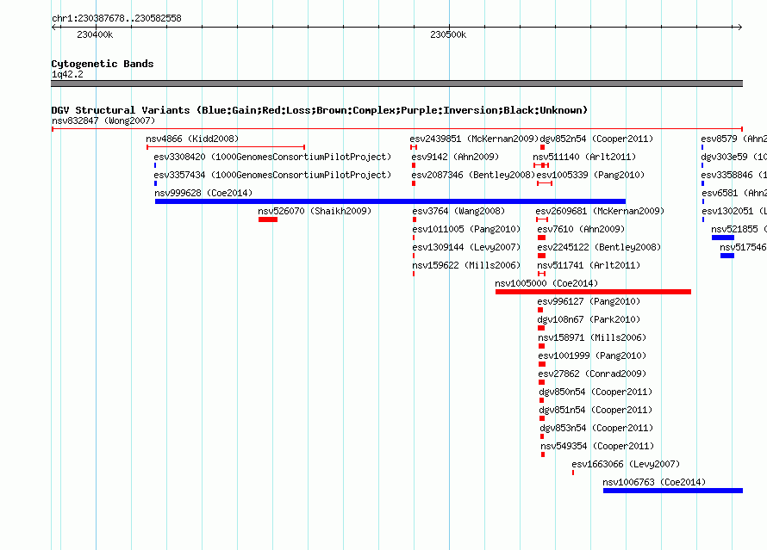The image size is (767, 550).
Task: Click nsv158971 (Mills2006) variant label
Action: click(x=592, y=337)
